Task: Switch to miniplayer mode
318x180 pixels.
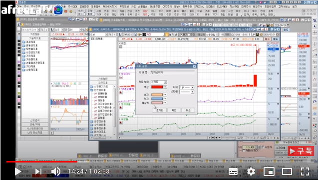Action: (x=269, y=172)
